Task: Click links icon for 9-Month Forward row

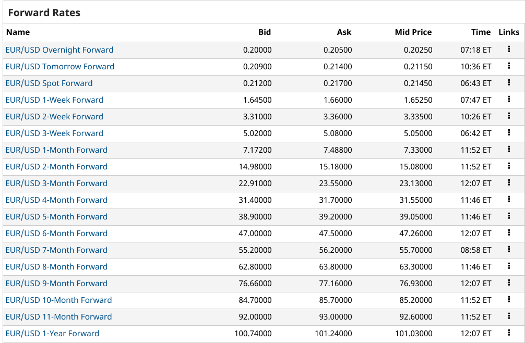Action: (x=509, y=283)
